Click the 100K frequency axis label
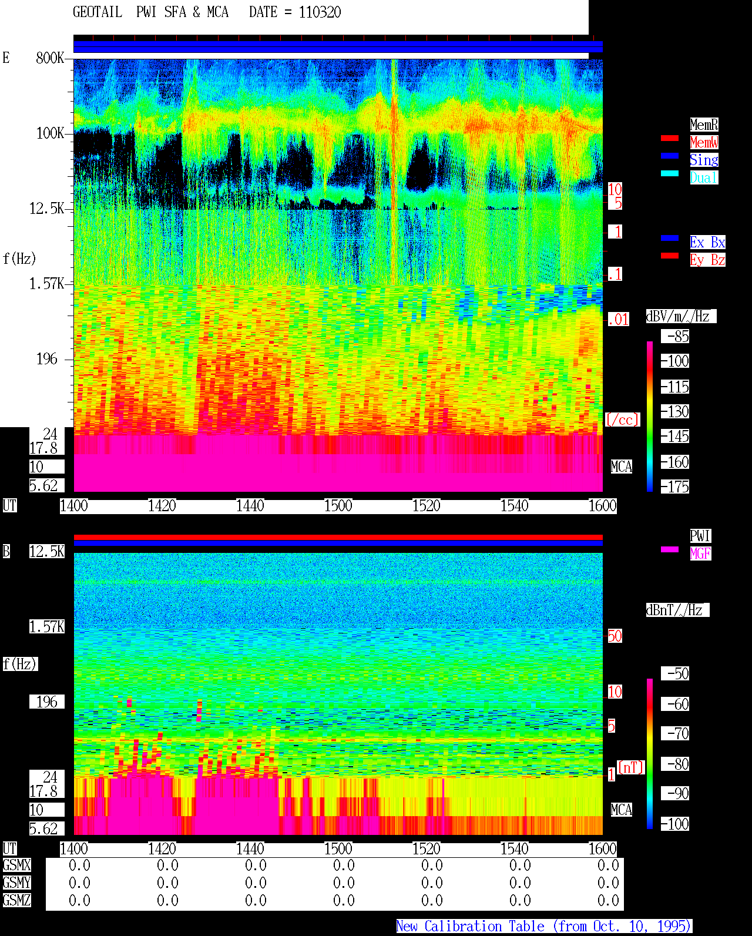Viewport: 752px width, 936px height. click(50, 133)
